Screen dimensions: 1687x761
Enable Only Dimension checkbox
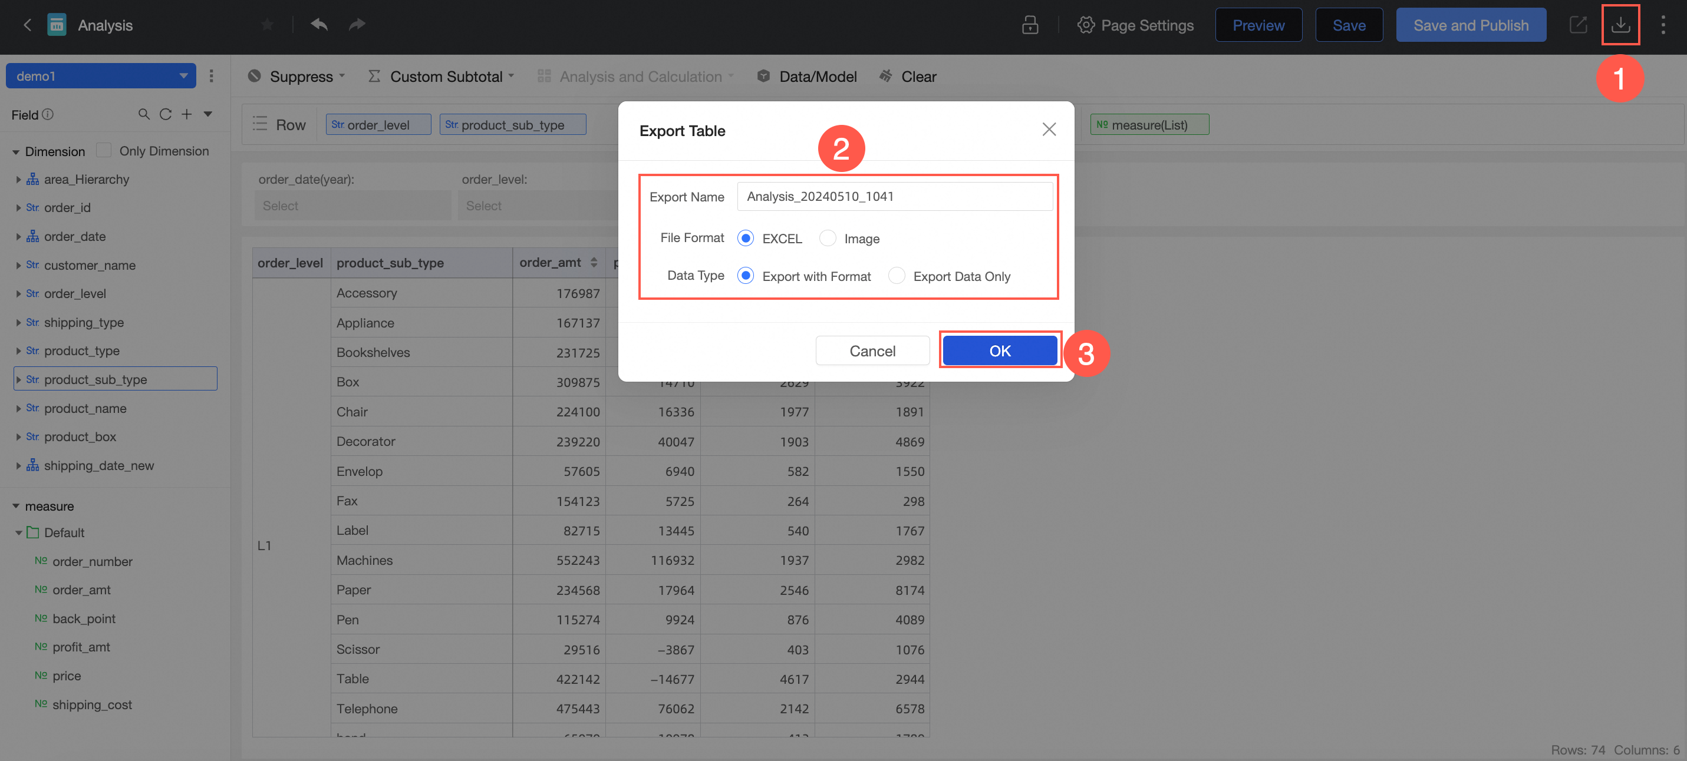104,151
